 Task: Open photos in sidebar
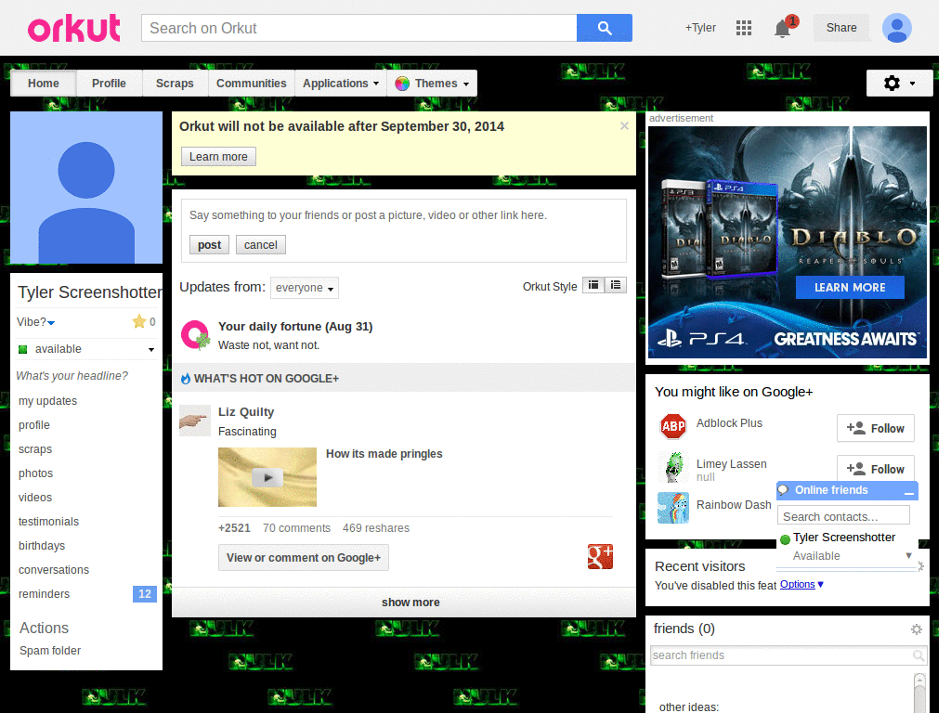[x=36, y=473]
